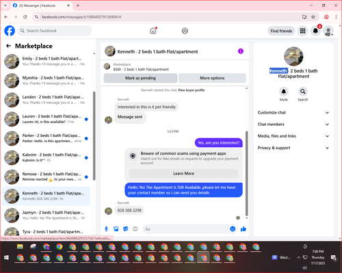Image resolution: width=342 pixels, height=273 pixels.
Task: Click Mark as pending button
Action: pos(140,78)
